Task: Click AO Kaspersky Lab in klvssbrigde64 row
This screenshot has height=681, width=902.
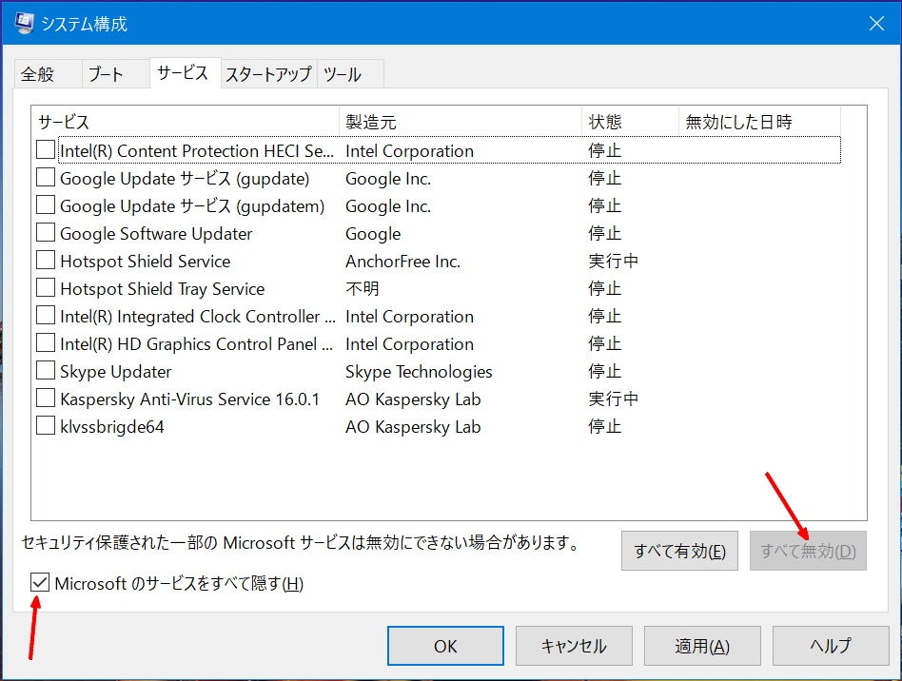Action: pyautogui.click(x=413, y=427)
